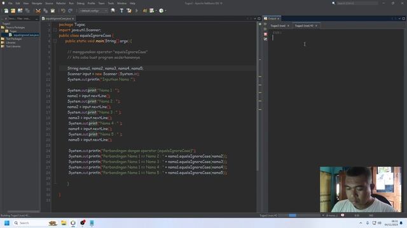Click the second re-run icon in Output sidebar
This screenshot has height=228, width=407.
pyautogui.click(x=265, y=29)
